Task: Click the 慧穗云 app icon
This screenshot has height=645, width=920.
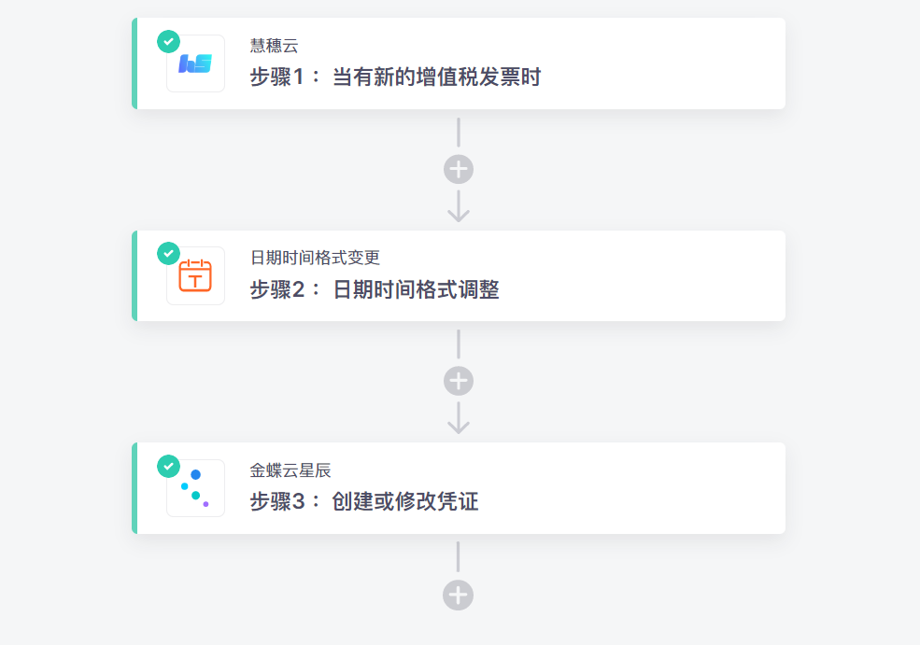Action: click(x=195, y=63)
